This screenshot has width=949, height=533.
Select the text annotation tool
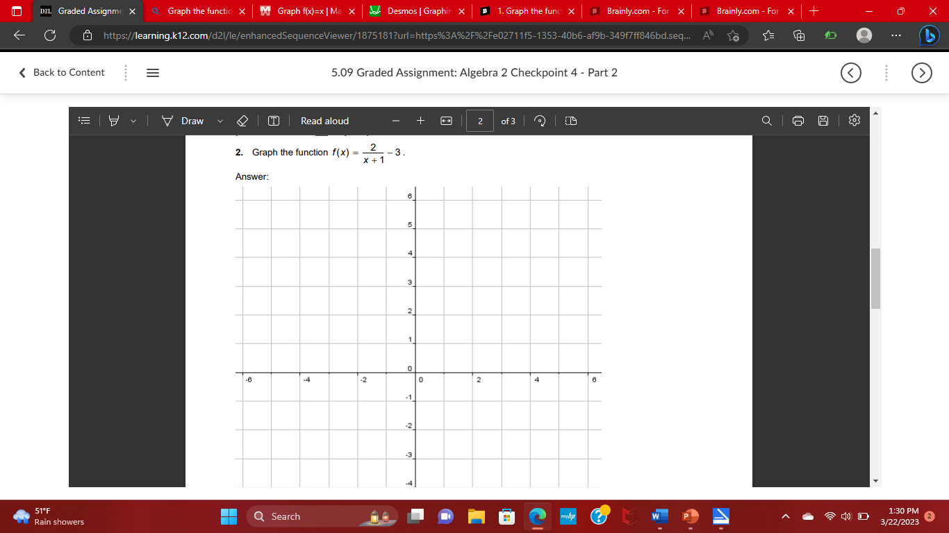point(272,121)
